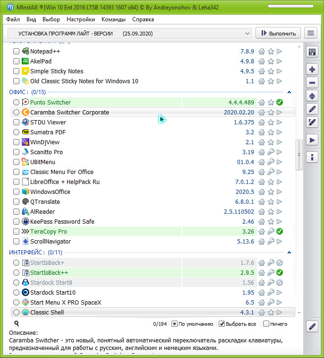Tick the WinDjView checkbox

[16, 142]
